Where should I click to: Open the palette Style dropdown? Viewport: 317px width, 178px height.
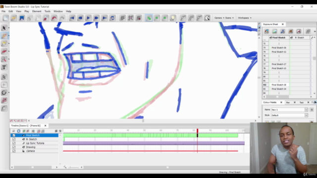tap(306, 115)
